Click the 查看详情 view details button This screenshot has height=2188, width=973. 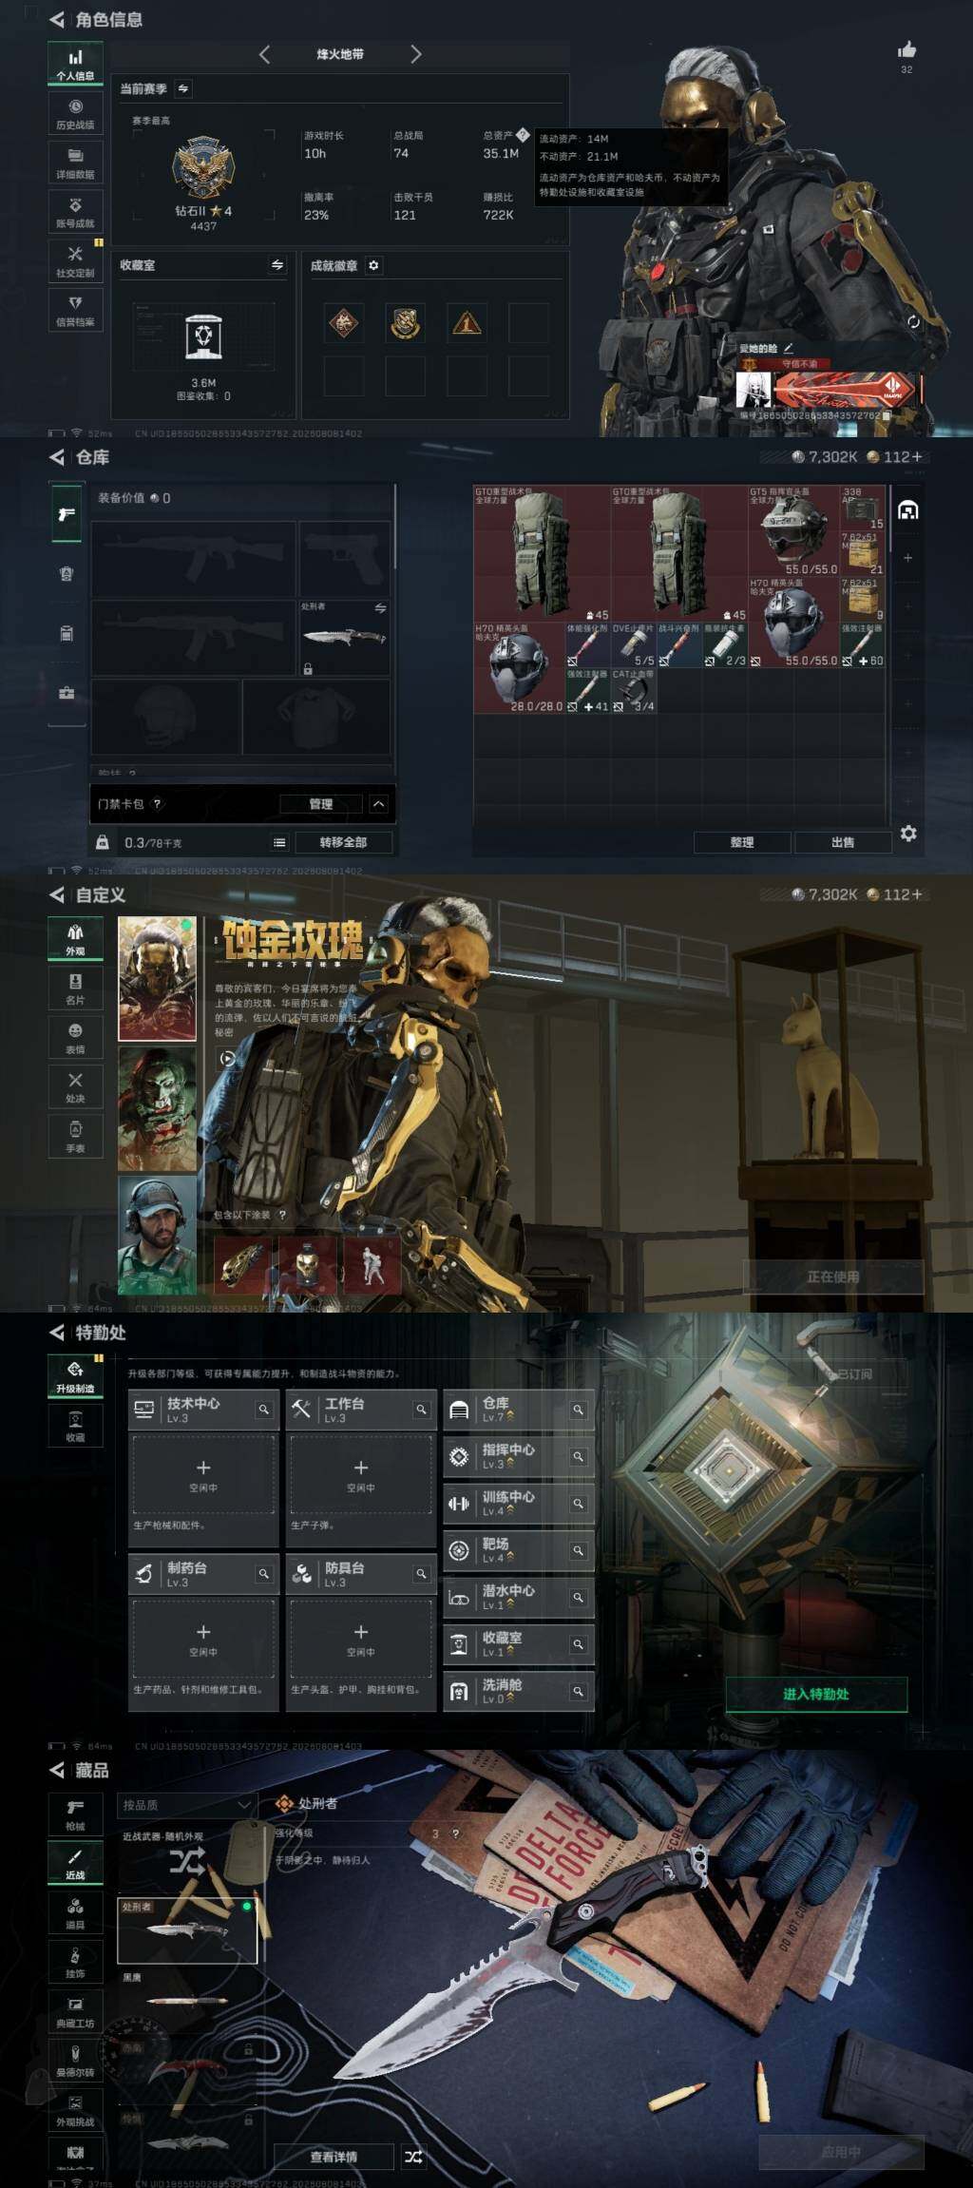pyautogui.click(x=334, y=2157)
